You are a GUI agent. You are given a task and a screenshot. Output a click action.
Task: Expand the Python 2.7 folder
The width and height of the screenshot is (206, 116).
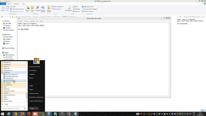coord(6,66)
